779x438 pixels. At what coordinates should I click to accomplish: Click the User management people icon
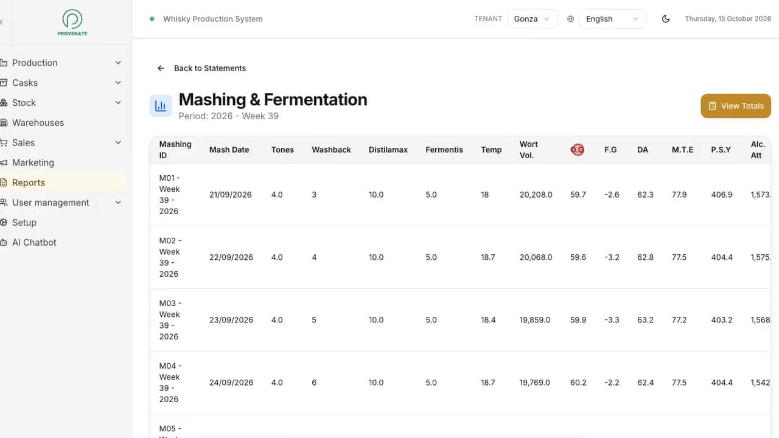(x=3, y=203)
